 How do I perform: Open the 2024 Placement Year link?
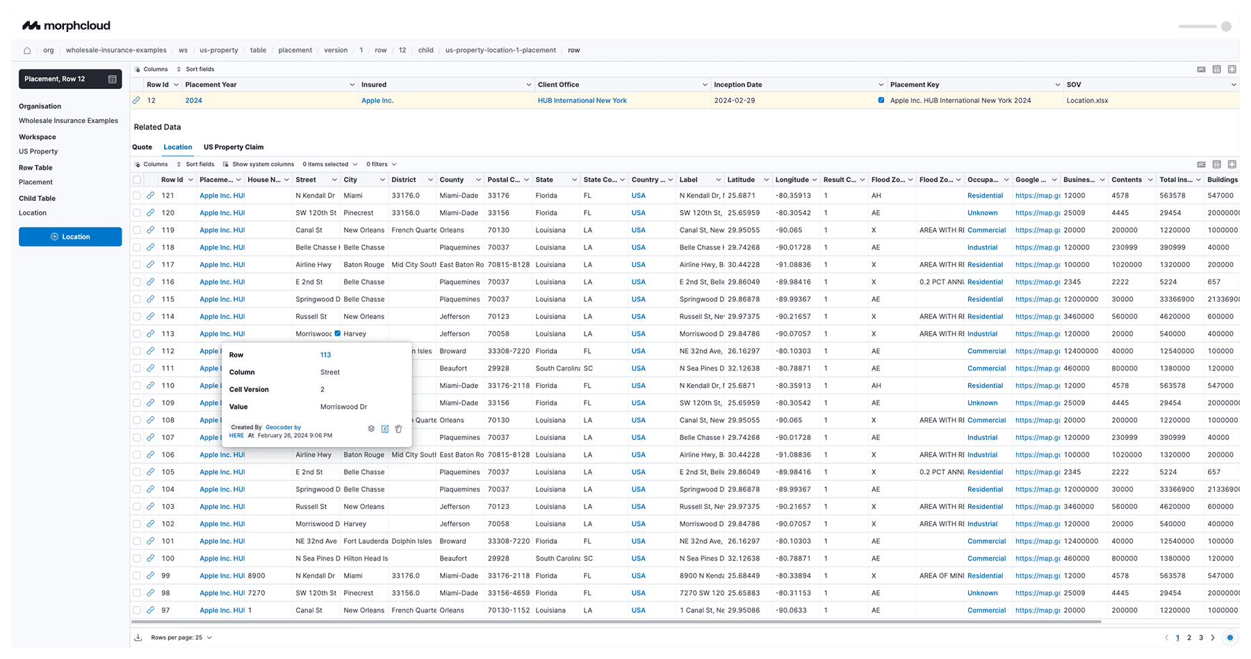[x=194, y=101]
